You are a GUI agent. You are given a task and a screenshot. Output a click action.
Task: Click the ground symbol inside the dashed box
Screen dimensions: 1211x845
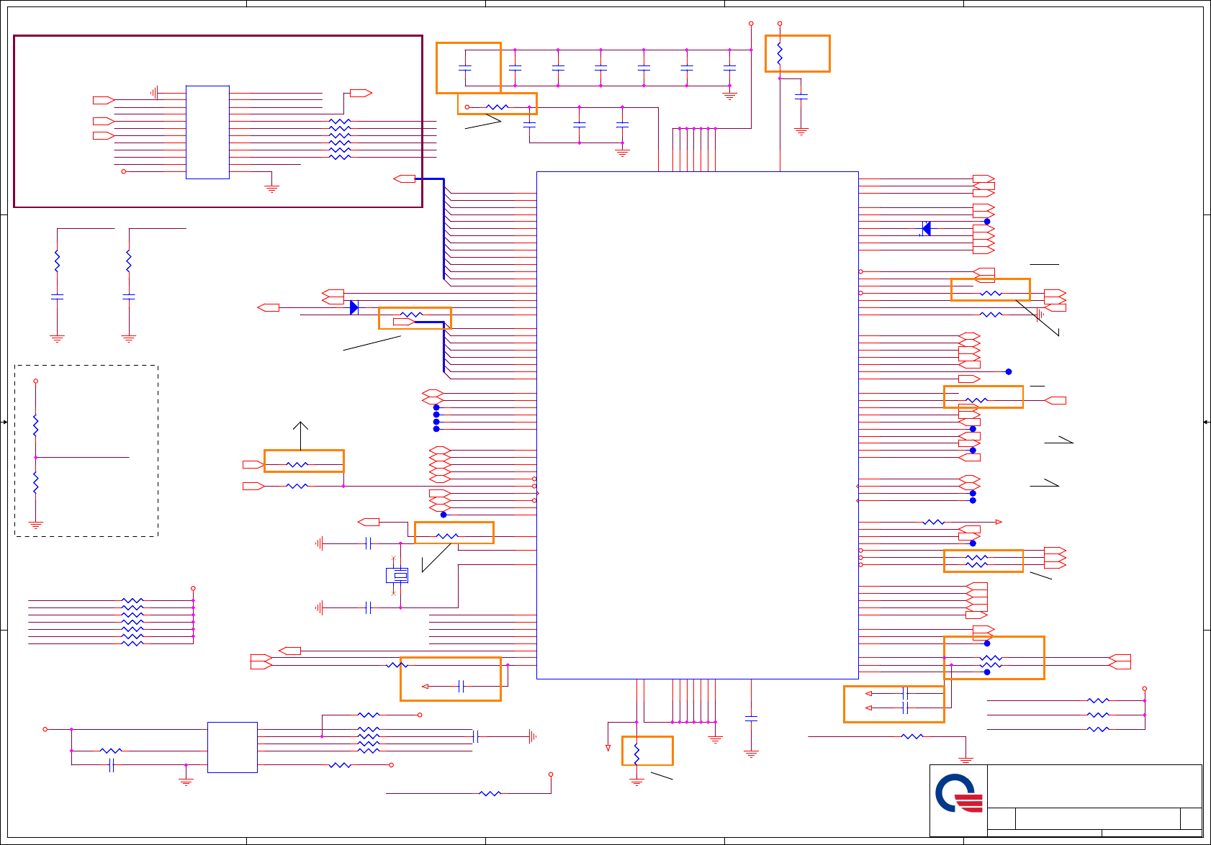click(x=35, y=525)
